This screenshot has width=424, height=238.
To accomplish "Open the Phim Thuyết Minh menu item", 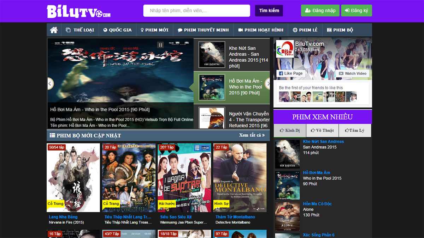I will point(204,30).
